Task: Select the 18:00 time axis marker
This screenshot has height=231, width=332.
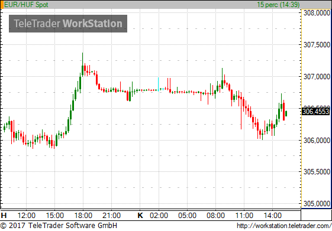Action: (x=83, y=216)
